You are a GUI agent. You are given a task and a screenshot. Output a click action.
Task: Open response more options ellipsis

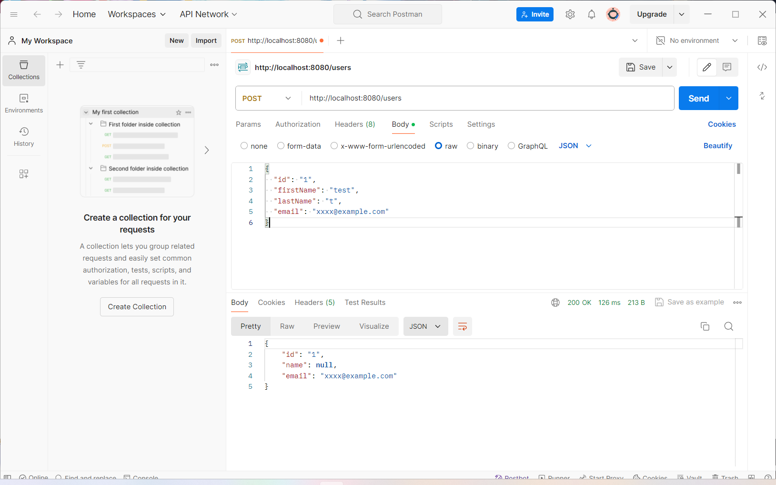point(737,303)
